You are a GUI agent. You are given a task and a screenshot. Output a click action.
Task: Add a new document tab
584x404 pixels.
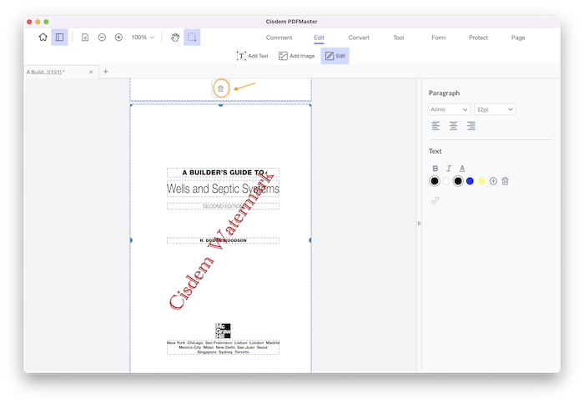(106, 71)
